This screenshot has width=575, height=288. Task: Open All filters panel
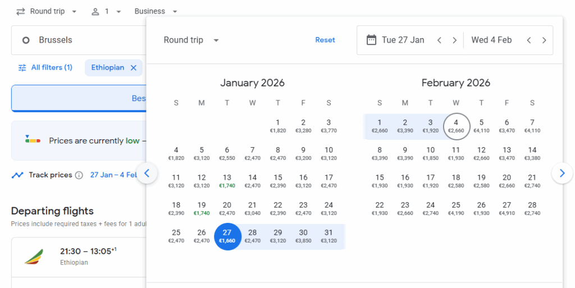(x=45, y=67)
